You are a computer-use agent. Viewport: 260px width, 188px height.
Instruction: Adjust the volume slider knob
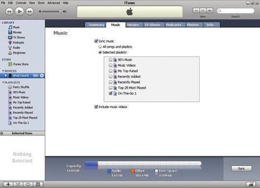click(60, 11)
